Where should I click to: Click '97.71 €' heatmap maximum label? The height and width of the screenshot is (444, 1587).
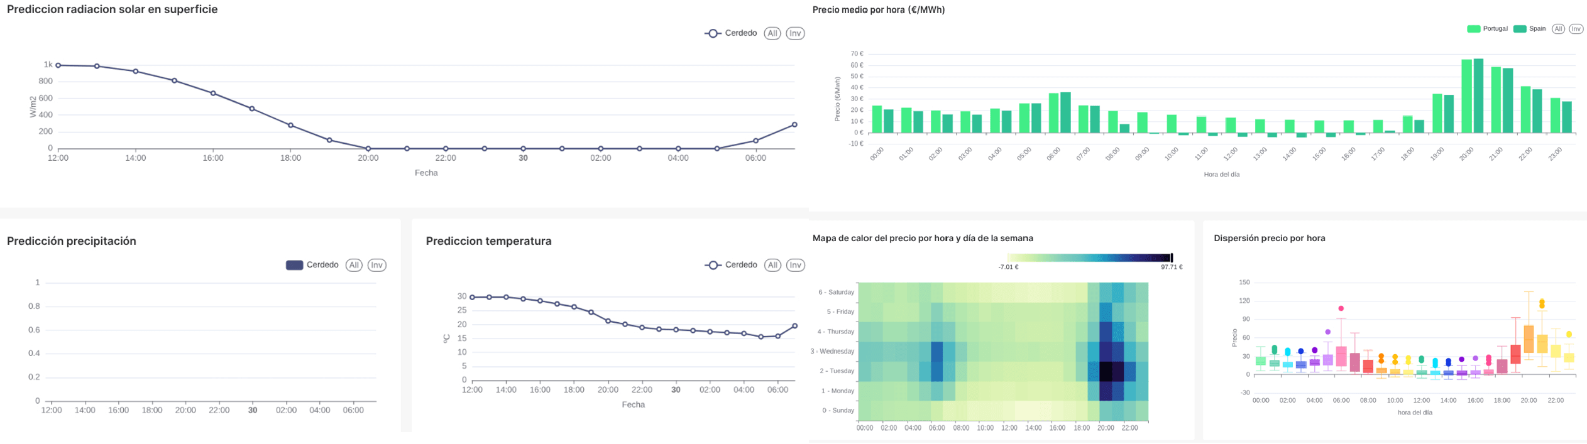click(1172, 267)
